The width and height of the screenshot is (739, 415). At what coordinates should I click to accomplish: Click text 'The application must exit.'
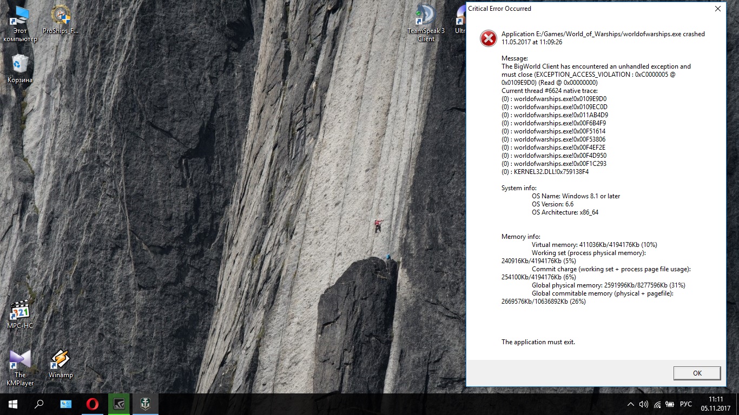pos(538,342)
